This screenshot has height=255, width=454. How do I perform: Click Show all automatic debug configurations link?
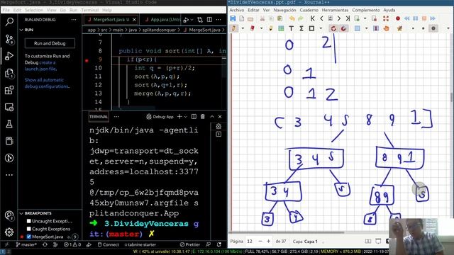coord(46,83)
